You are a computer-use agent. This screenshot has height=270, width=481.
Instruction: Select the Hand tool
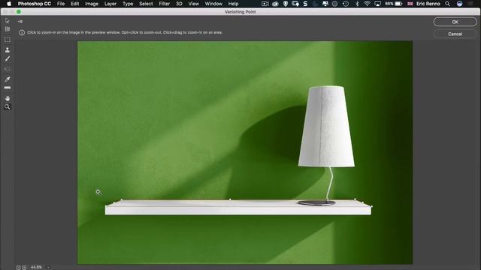pyautogui.click(x=8, y=98)
